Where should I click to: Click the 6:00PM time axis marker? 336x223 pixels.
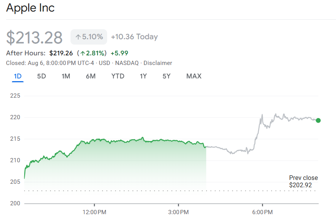262,212
